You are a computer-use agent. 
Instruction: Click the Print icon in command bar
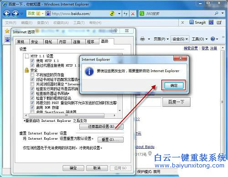[x=142, y=39]
